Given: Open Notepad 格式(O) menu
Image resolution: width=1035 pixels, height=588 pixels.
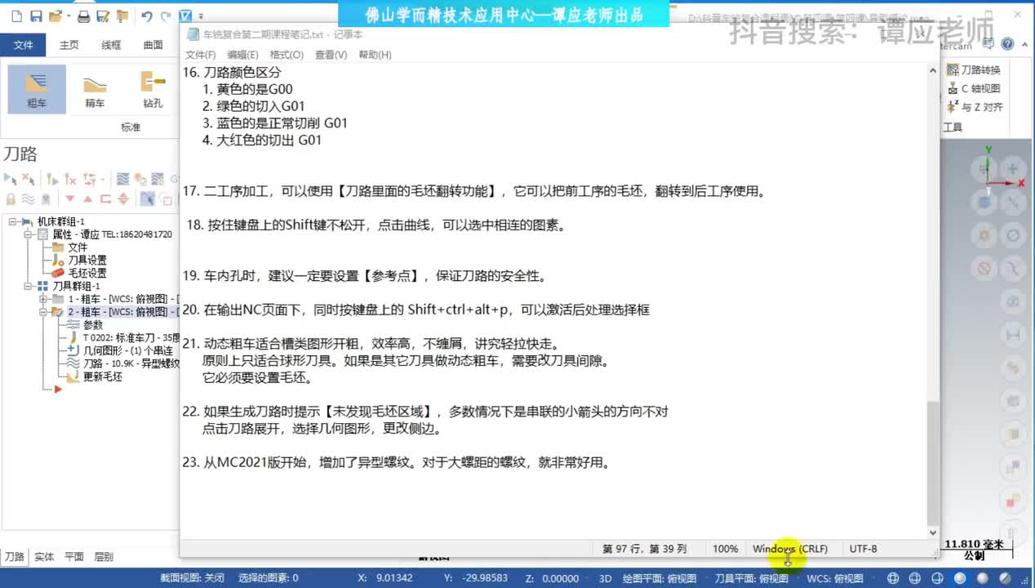Looking at the screenshot, I should (x=287, y=55).
